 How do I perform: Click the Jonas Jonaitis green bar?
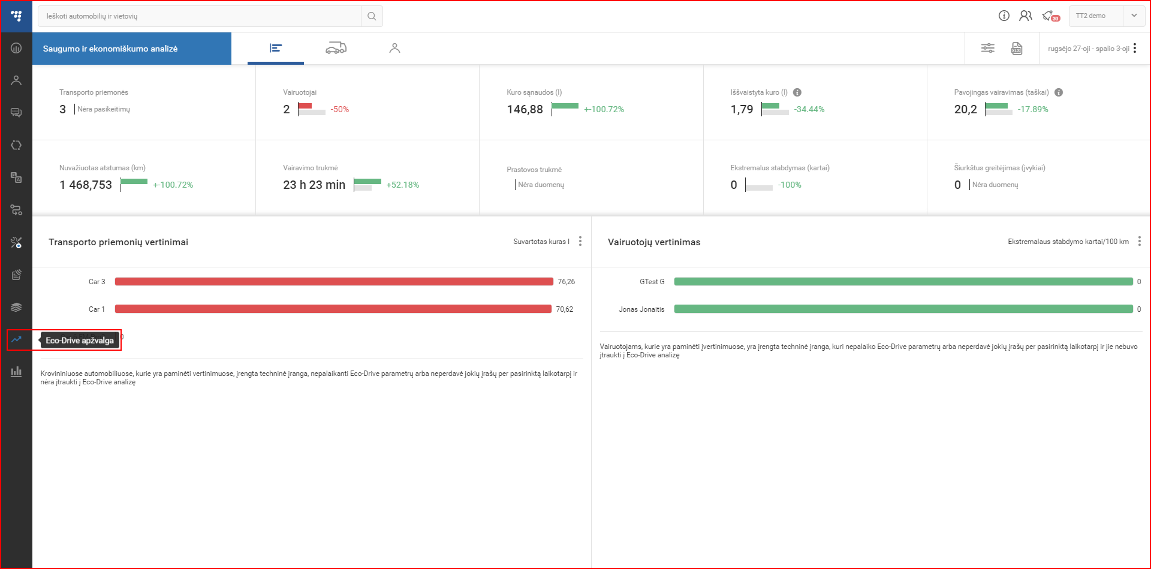(x=903, y=309)
